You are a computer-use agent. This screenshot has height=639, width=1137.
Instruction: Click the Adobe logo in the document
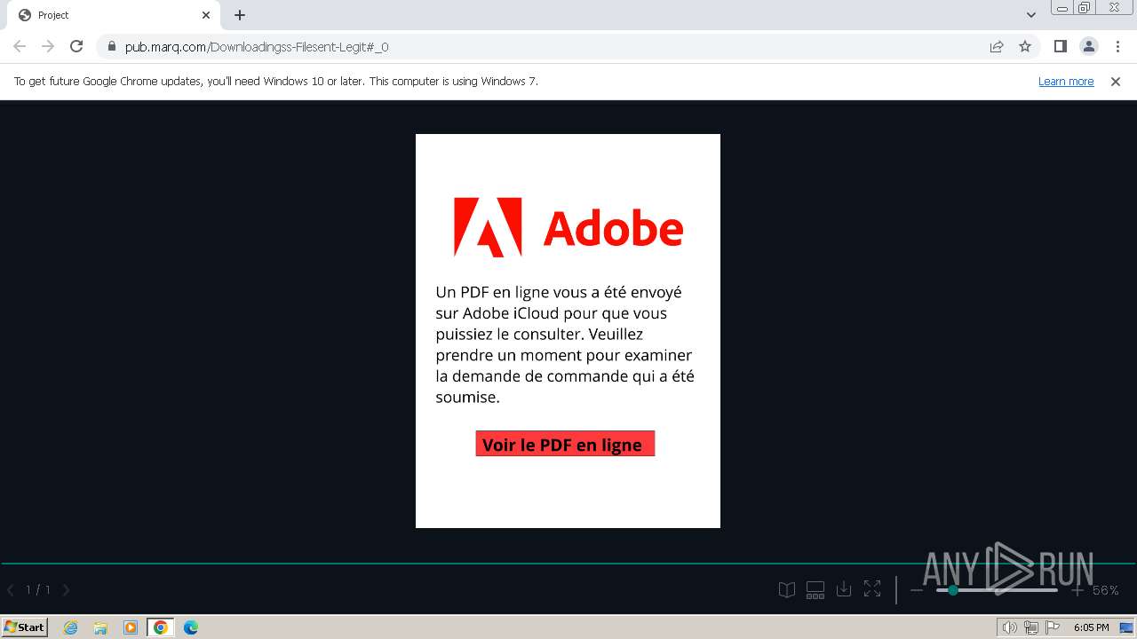point(568,227)
